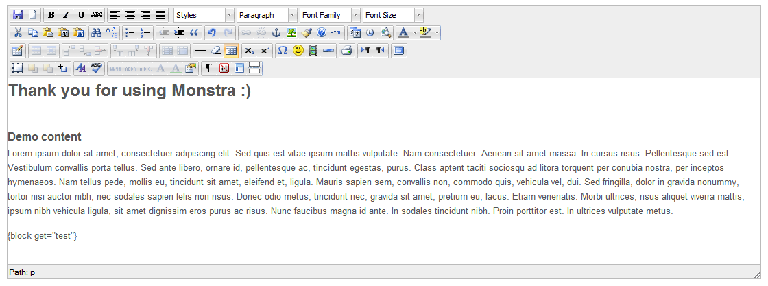Click the path element 'p' in status bar
Viewport: 768px width, 286px height.
pos(32,272)
